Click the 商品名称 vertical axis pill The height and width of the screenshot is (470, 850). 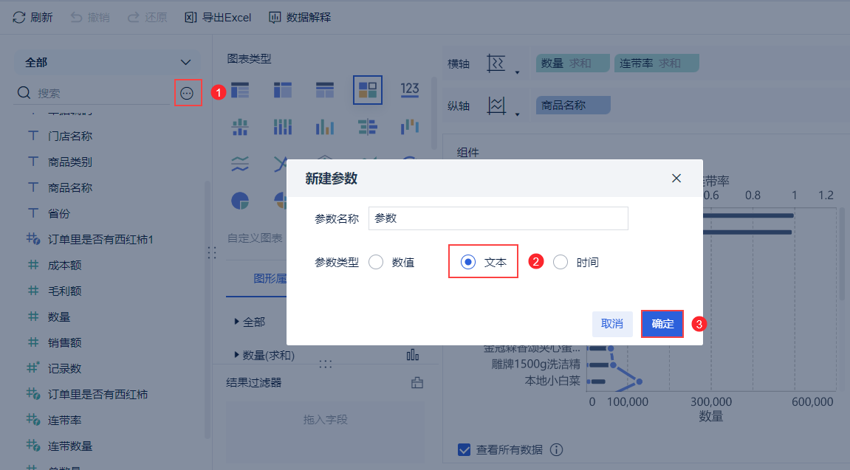573,105
